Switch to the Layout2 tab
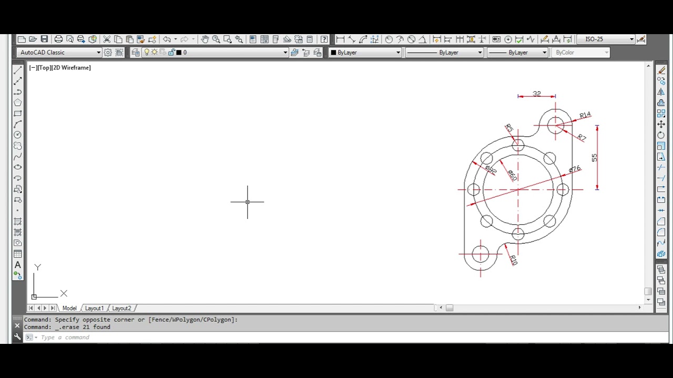Screen dimensions: 673x378 click(121, 308)
